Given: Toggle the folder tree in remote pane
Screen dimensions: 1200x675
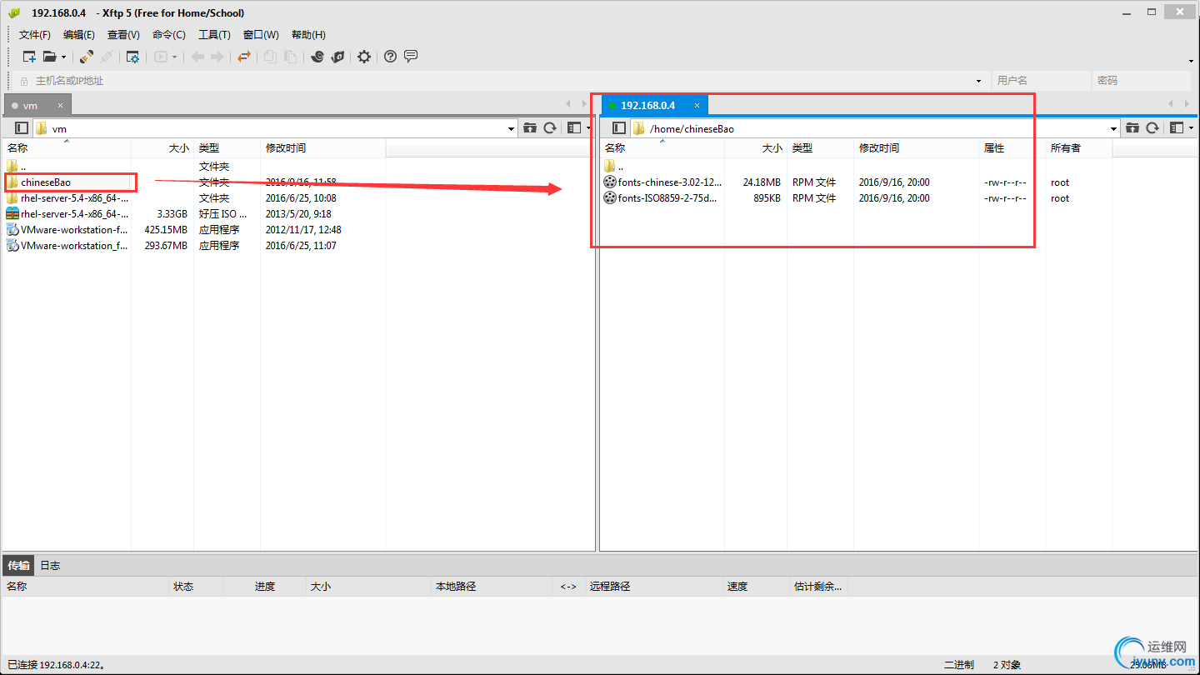Looking at the screenshot, I should (619, 128).
